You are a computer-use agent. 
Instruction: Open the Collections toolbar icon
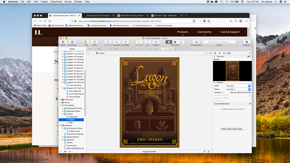pyautogui.click(x=72, y=42)
